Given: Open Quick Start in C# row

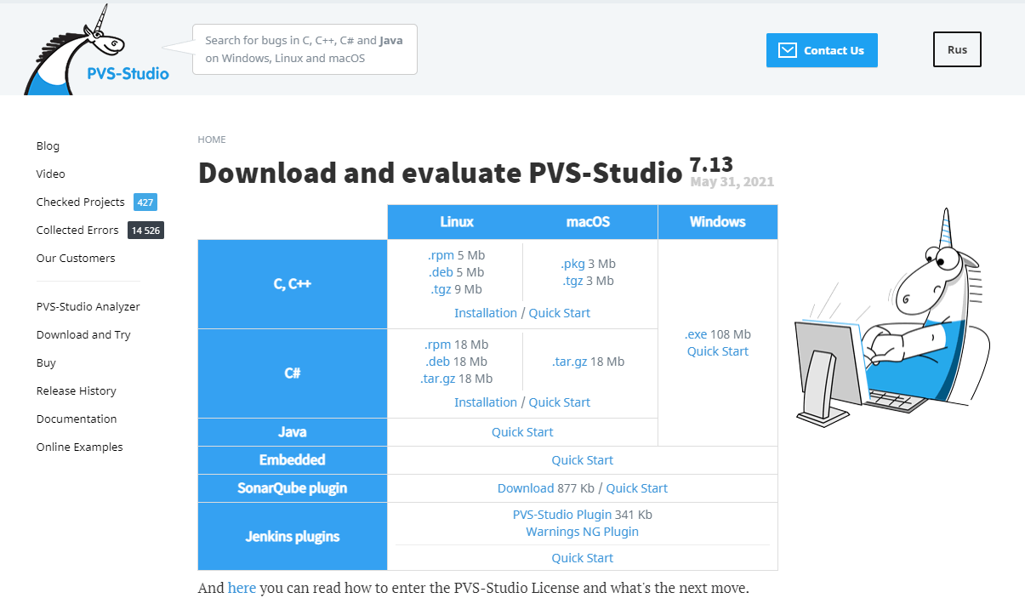Looking at the screenshot, I should pos(560,402).
